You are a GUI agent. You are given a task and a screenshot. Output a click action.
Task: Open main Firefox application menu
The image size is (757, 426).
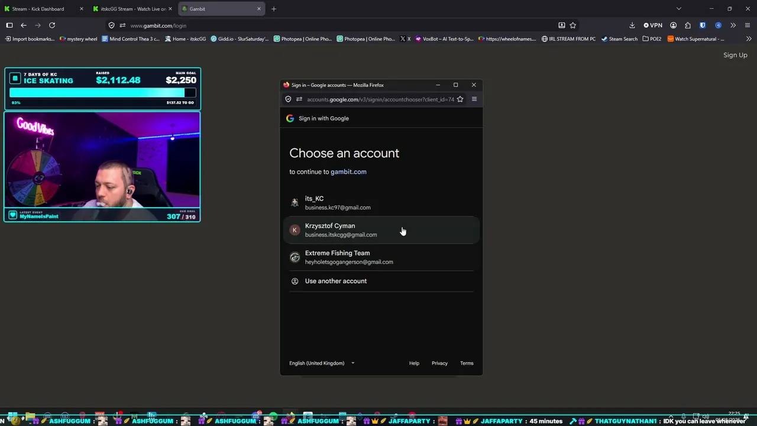[748, 25]
